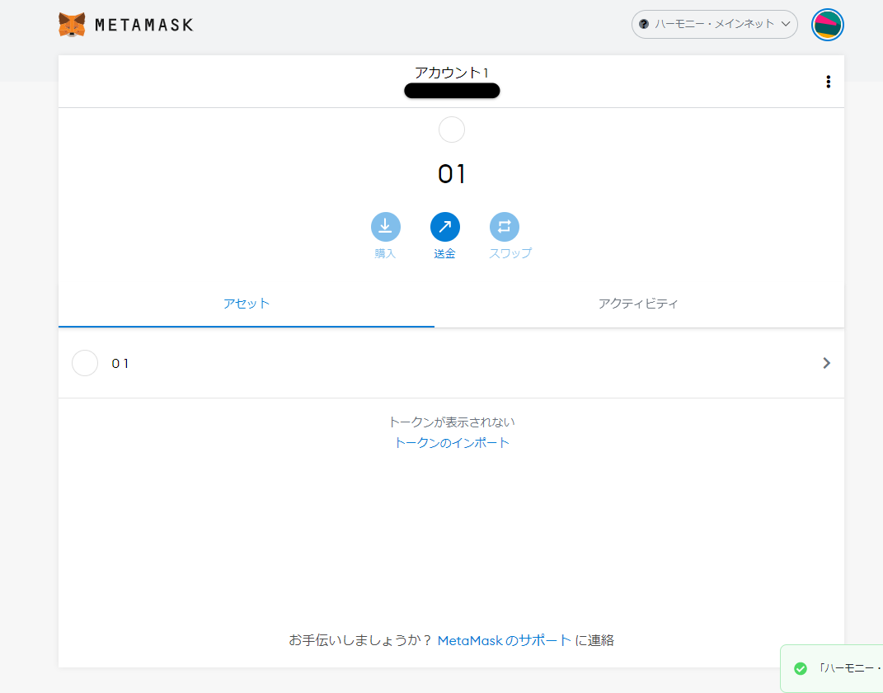Open the ハーモニー・メインネット network dropdown
Screen dimensions: 883x693
(715, 24)
